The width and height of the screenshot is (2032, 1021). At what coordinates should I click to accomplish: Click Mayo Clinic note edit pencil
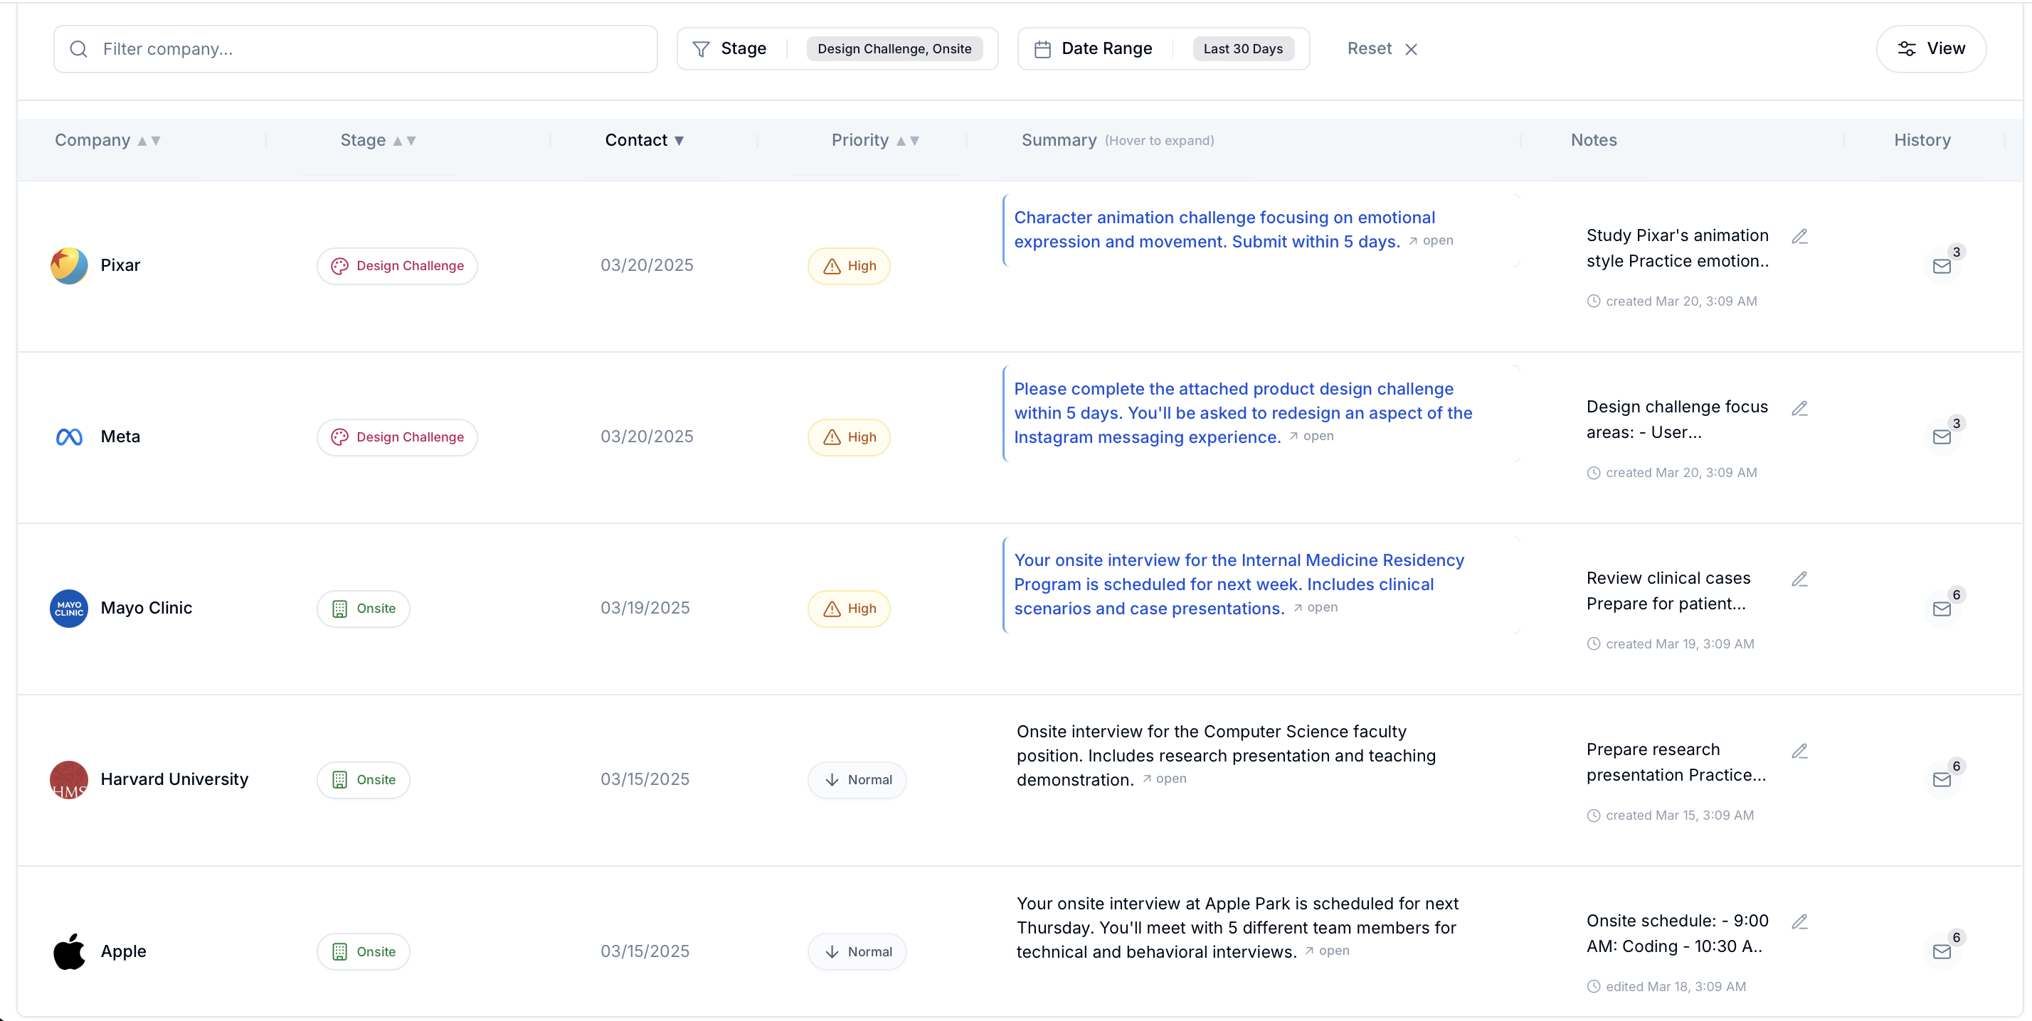[1799, 579]
